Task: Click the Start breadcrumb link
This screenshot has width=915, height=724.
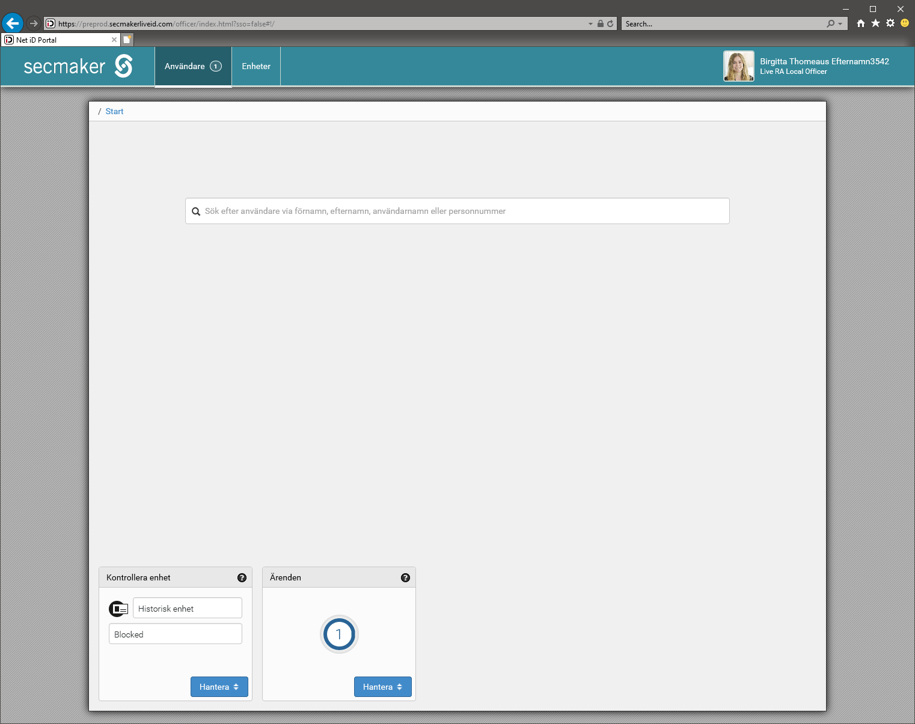Action: (x=114, y=111)
